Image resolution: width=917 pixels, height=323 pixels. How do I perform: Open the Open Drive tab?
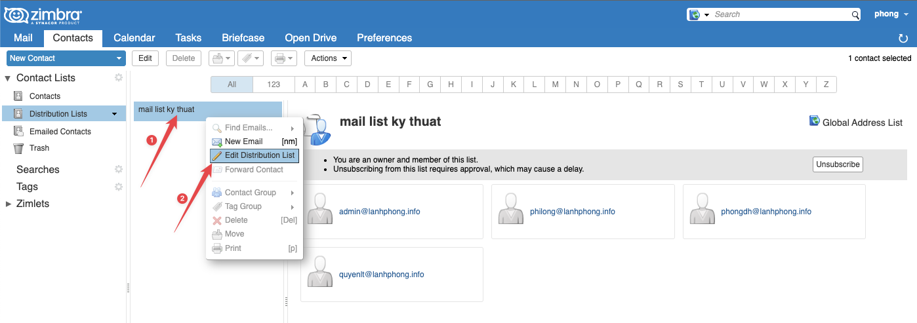coord(310,38)
